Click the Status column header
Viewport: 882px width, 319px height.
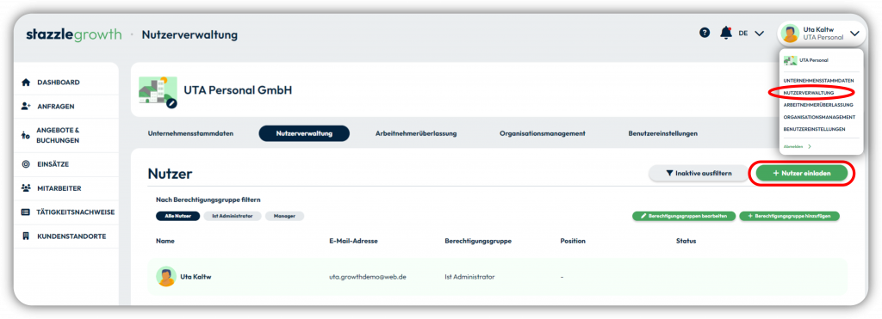[686, 241]
